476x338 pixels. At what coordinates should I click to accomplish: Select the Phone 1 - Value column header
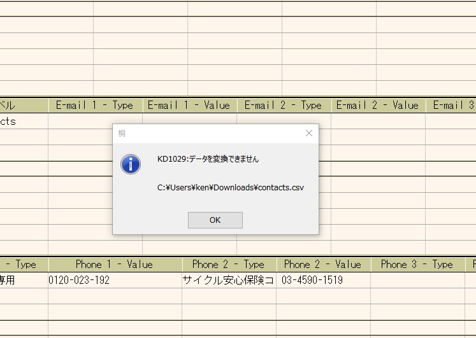(115, 264)
